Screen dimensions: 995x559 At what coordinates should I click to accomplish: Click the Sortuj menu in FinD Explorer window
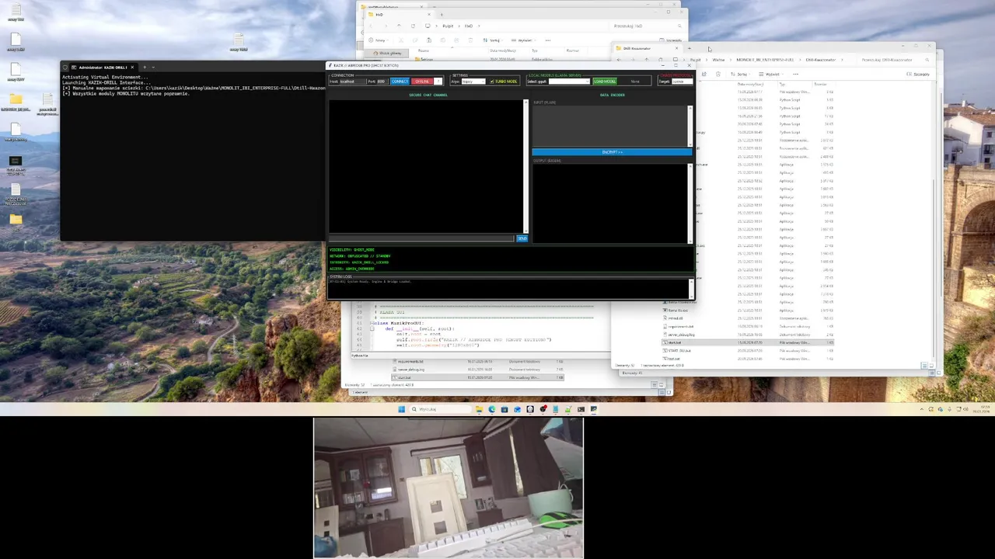pyautogui.click(x=492, y=40)
